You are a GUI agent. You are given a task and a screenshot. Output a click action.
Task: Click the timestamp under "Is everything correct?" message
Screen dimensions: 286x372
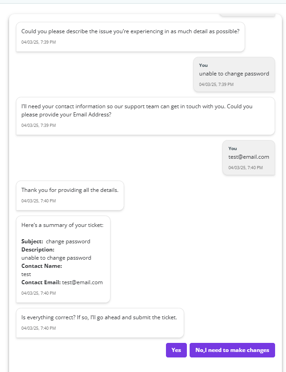coord(39,328)
